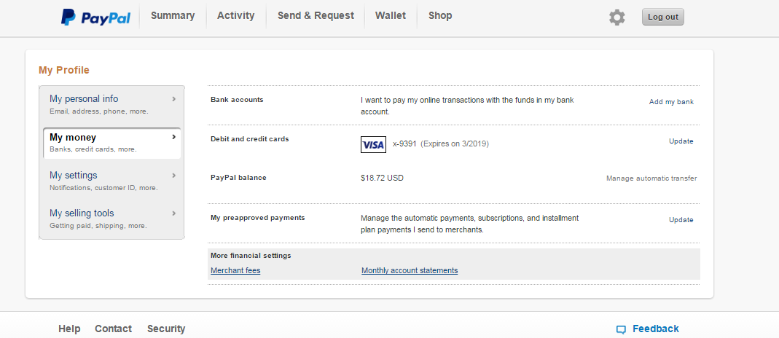Open the Summary tab
779x338 pixels.
pos(173,16)
